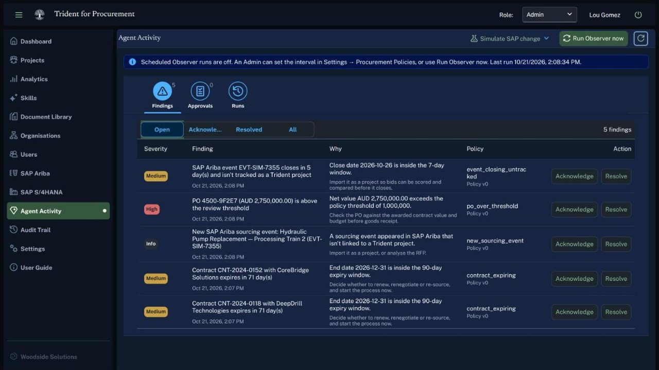Click the Finding column header

point(202,149)
